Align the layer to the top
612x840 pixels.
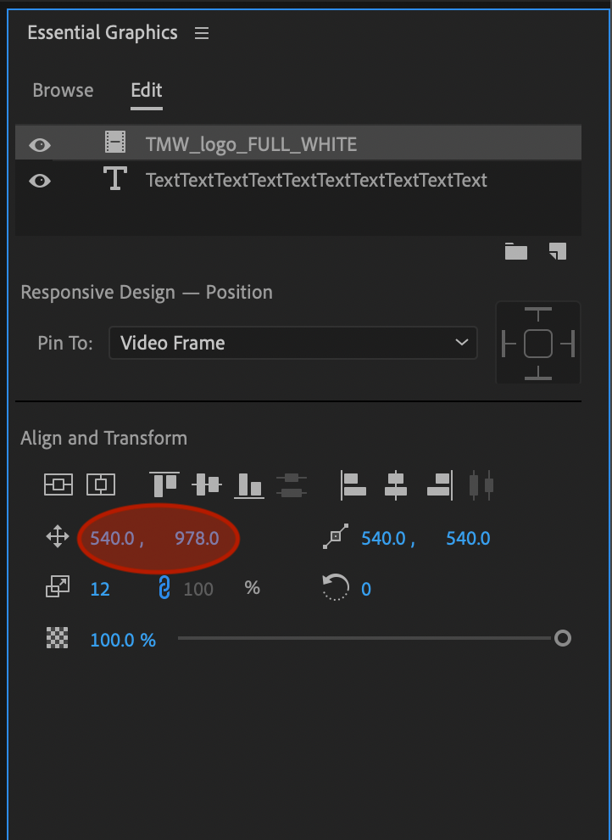pyautogui.click(x=165, y=484)
